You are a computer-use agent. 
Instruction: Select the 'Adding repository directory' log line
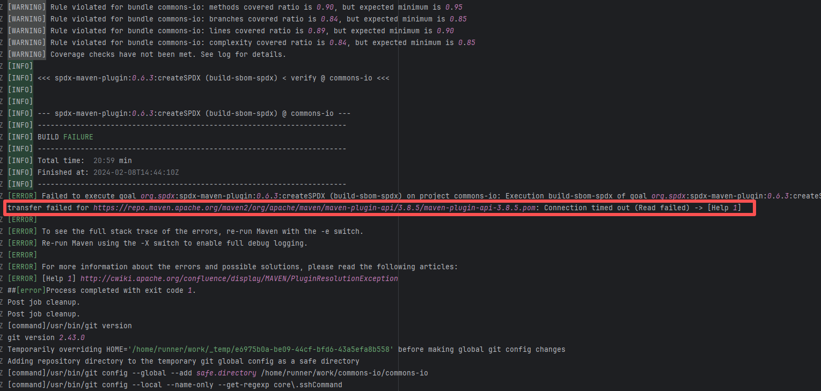pyautogui.click(x=183, y=361)
